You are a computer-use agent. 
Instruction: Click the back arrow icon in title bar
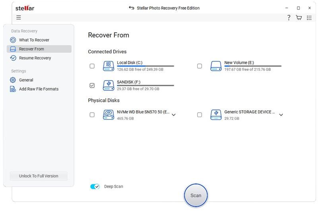tap(132, 8)
